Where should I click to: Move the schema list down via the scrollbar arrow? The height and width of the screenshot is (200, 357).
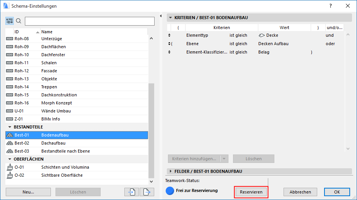click(152, 182)
